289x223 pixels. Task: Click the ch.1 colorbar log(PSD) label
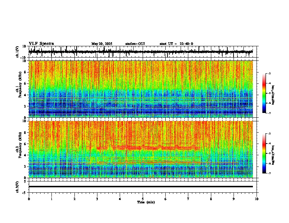tap(273, 95)
